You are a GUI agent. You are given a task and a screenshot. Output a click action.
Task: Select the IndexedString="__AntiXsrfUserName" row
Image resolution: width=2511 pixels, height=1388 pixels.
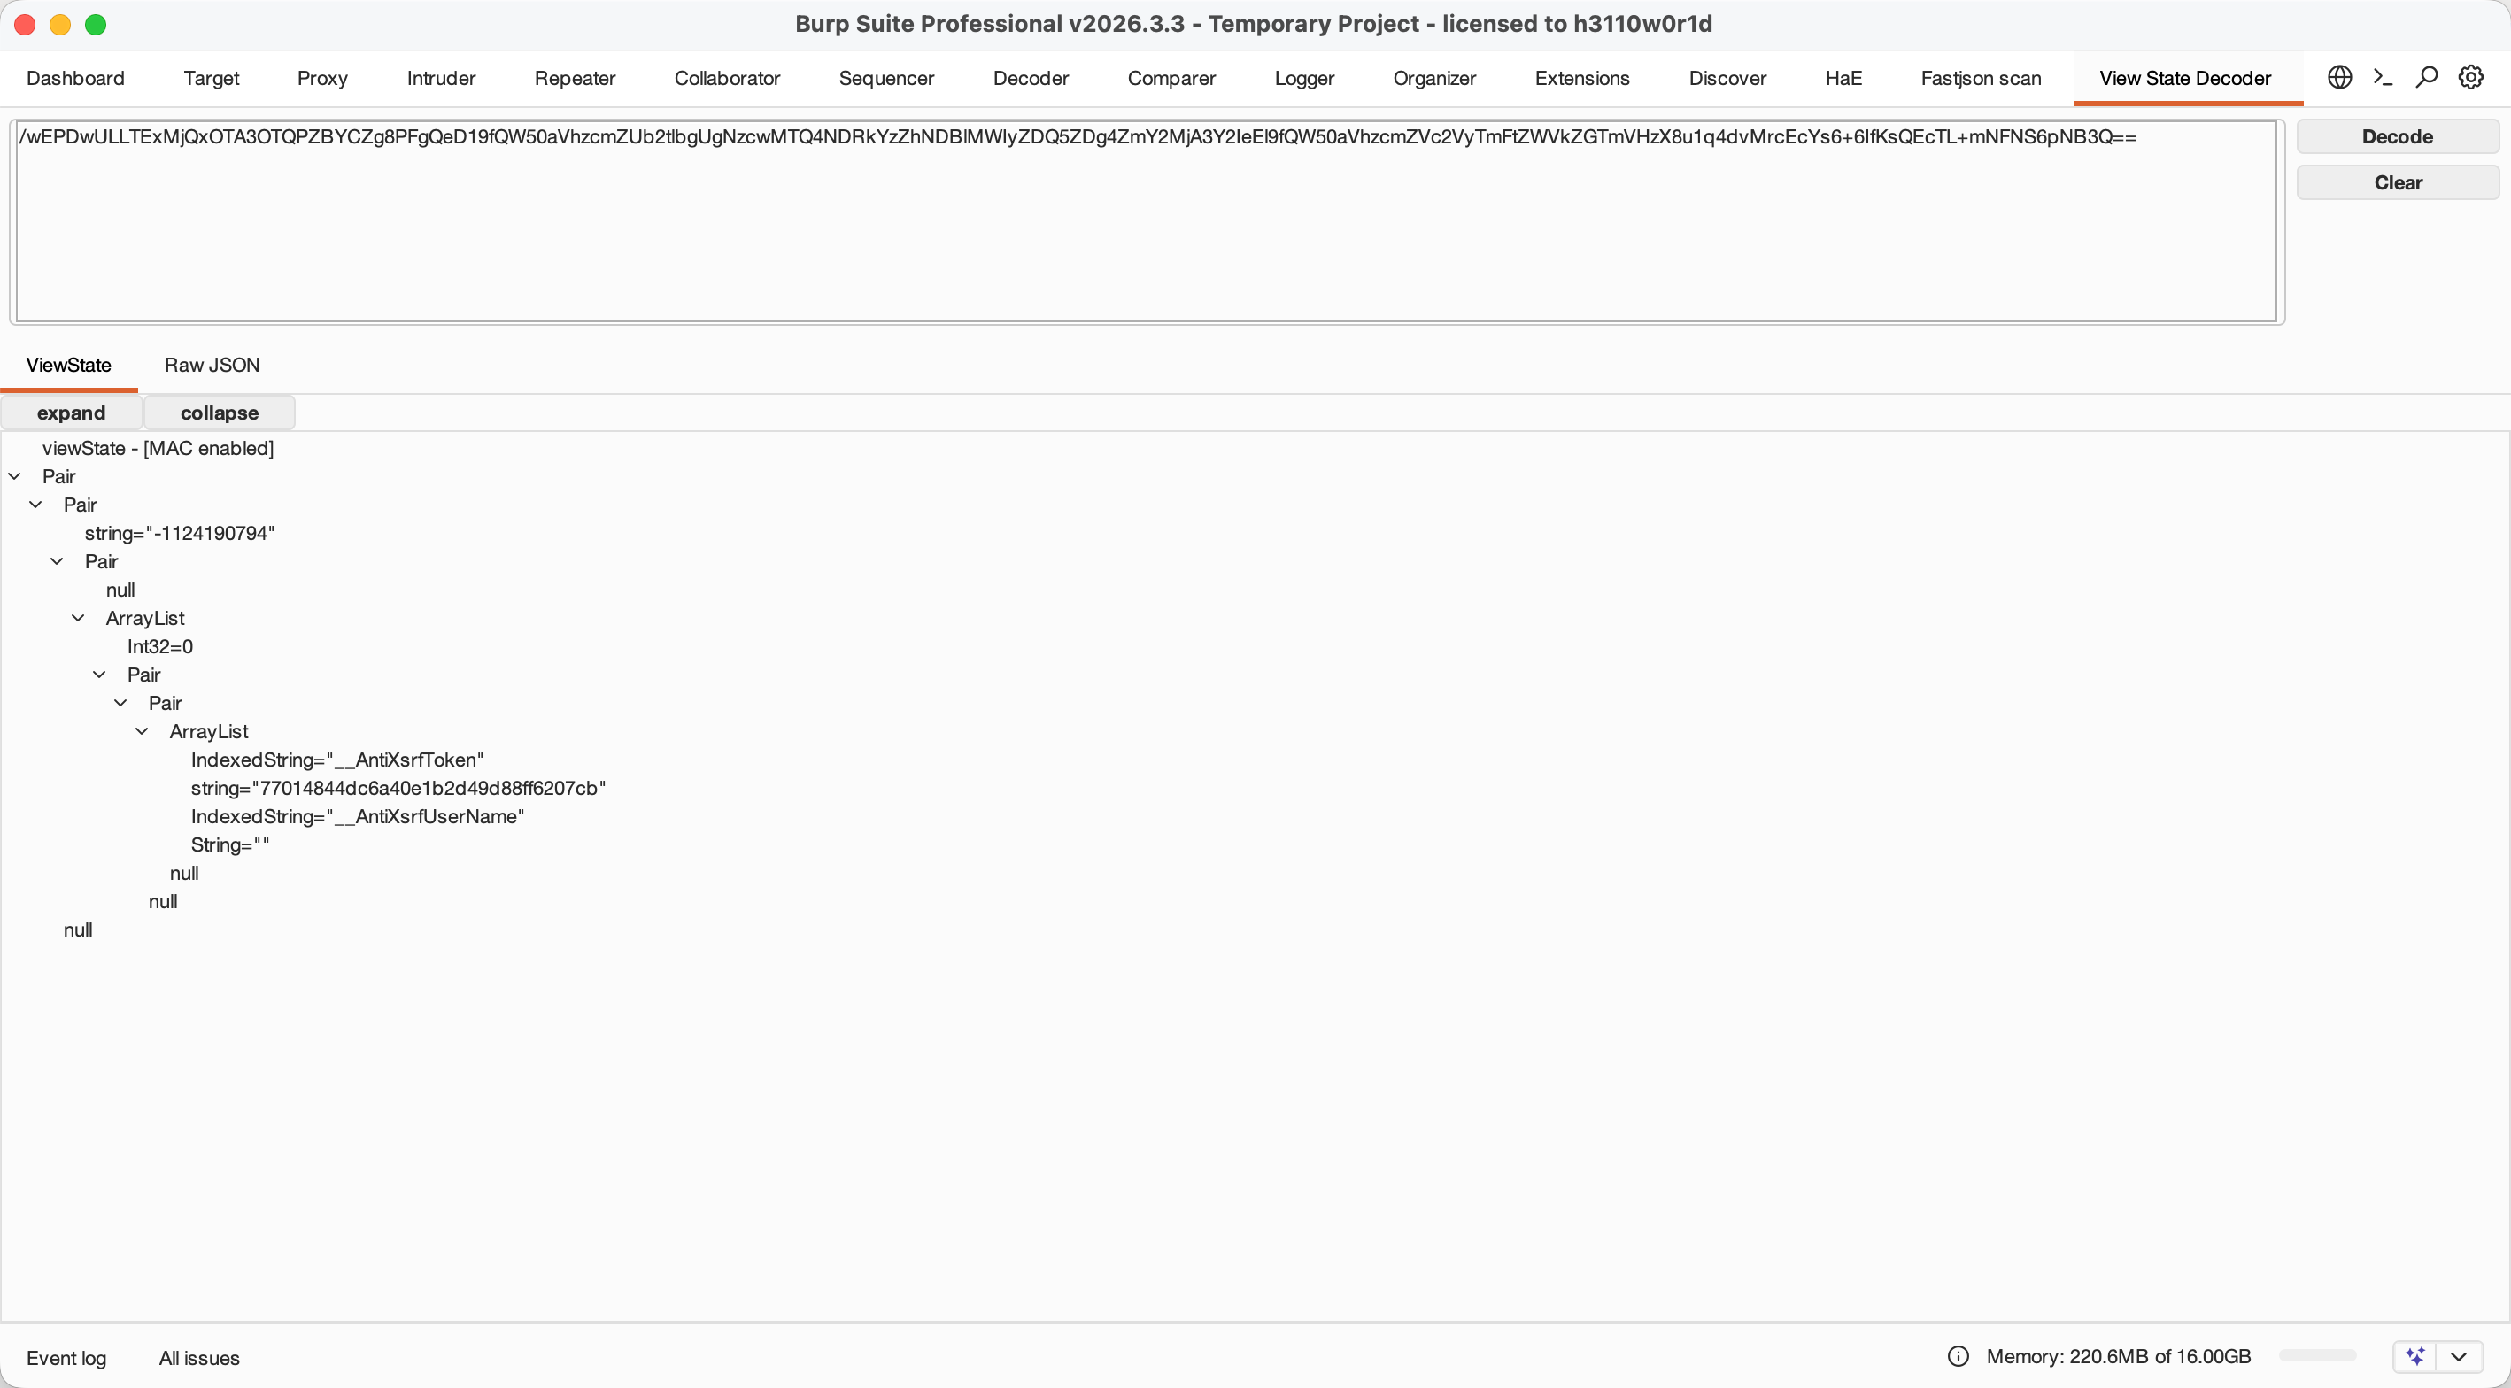[358, 816]
